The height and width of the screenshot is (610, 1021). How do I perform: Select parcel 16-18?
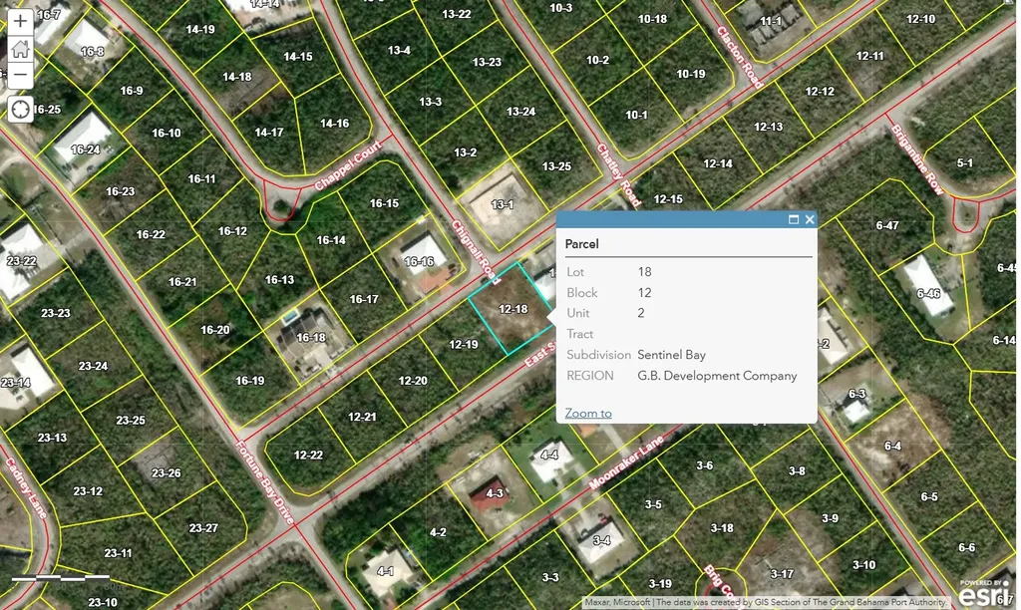coord(311,337)
